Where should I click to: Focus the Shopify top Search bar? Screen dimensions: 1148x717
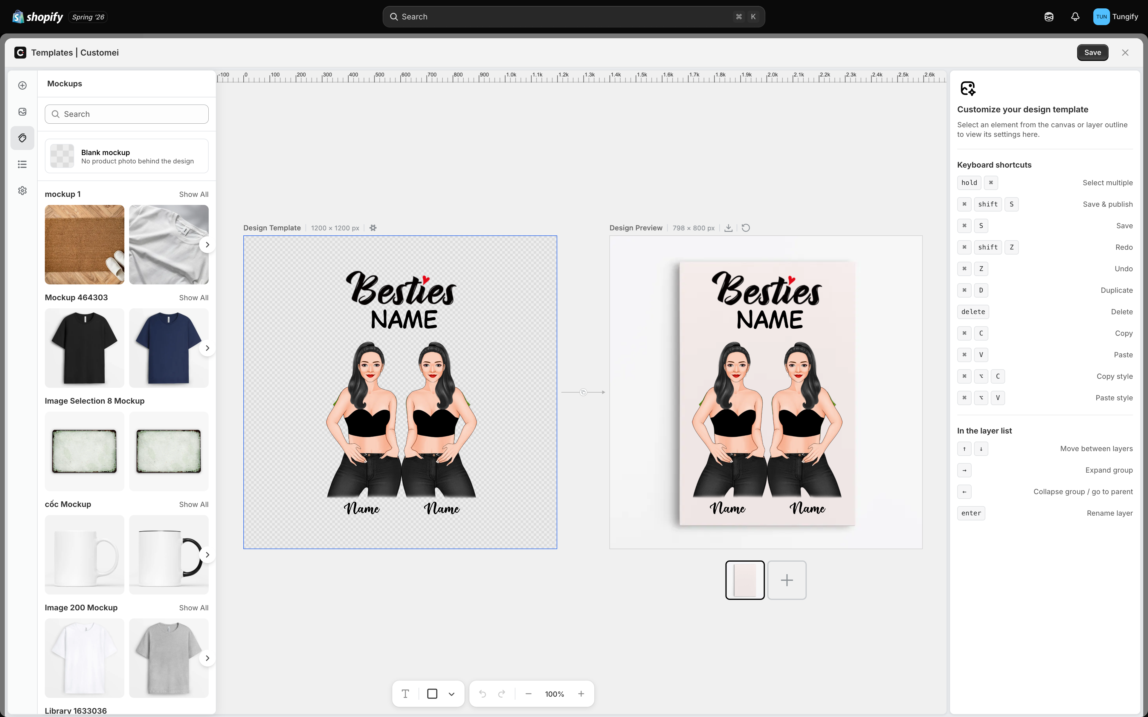pos(573,17)
